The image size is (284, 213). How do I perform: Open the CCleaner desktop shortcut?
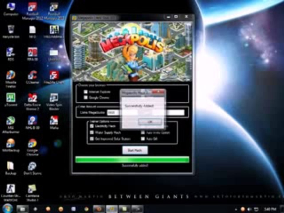[33, 77]
